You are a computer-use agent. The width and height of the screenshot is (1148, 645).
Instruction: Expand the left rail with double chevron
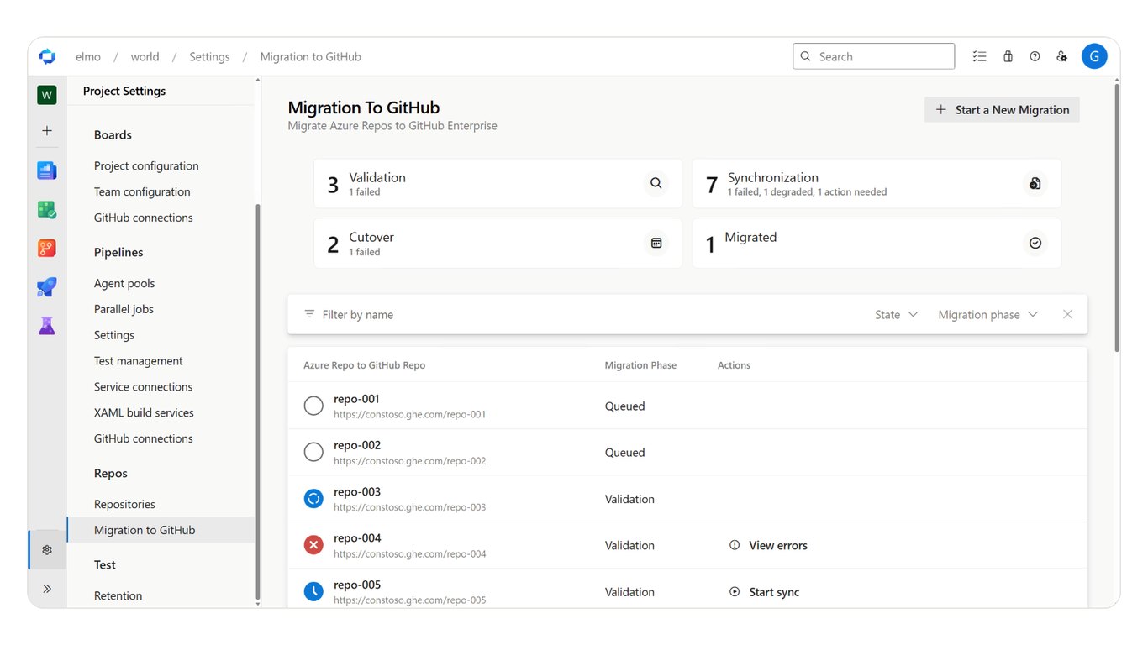coord(47,589)
